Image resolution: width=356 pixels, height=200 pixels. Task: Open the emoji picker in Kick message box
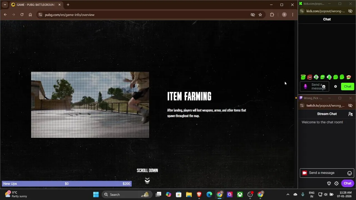[324, 87]
